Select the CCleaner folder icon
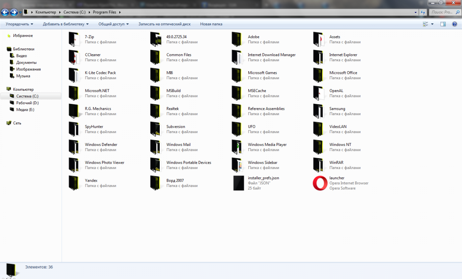 point(74,57)
